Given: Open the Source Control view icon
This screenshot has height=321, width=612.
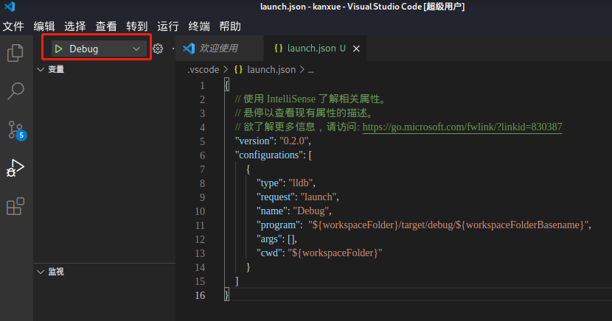Looking at the screenshot, I should [x=15, y=130].
